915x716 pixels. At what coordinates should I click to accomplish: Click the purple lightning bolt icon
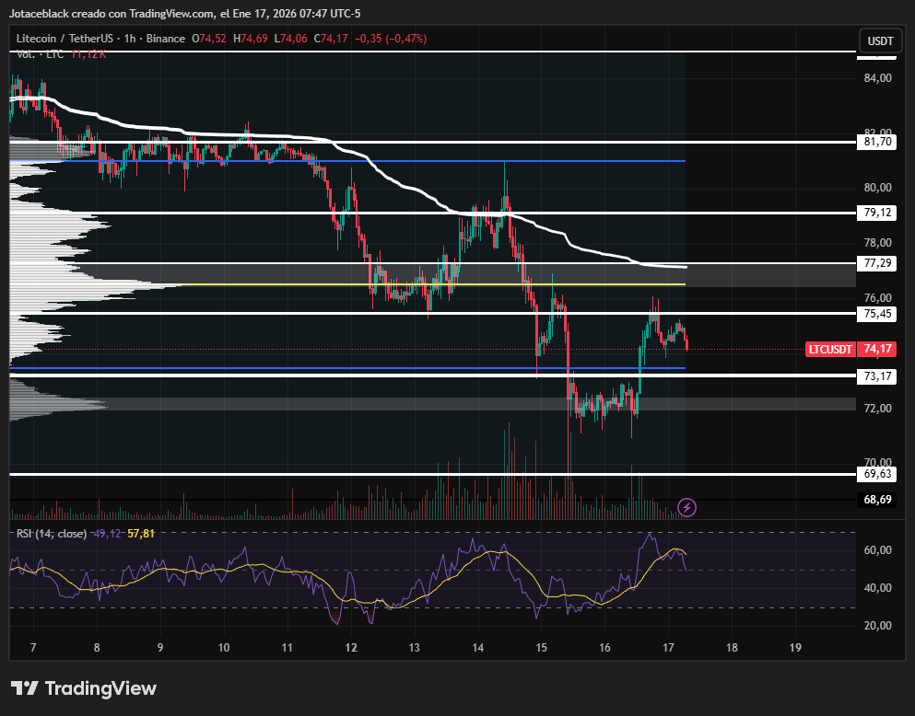686,507
